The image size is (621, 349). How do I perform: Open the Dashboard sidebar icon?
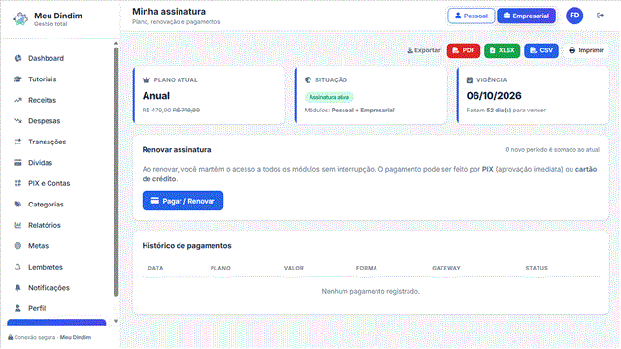coord(17,58)
